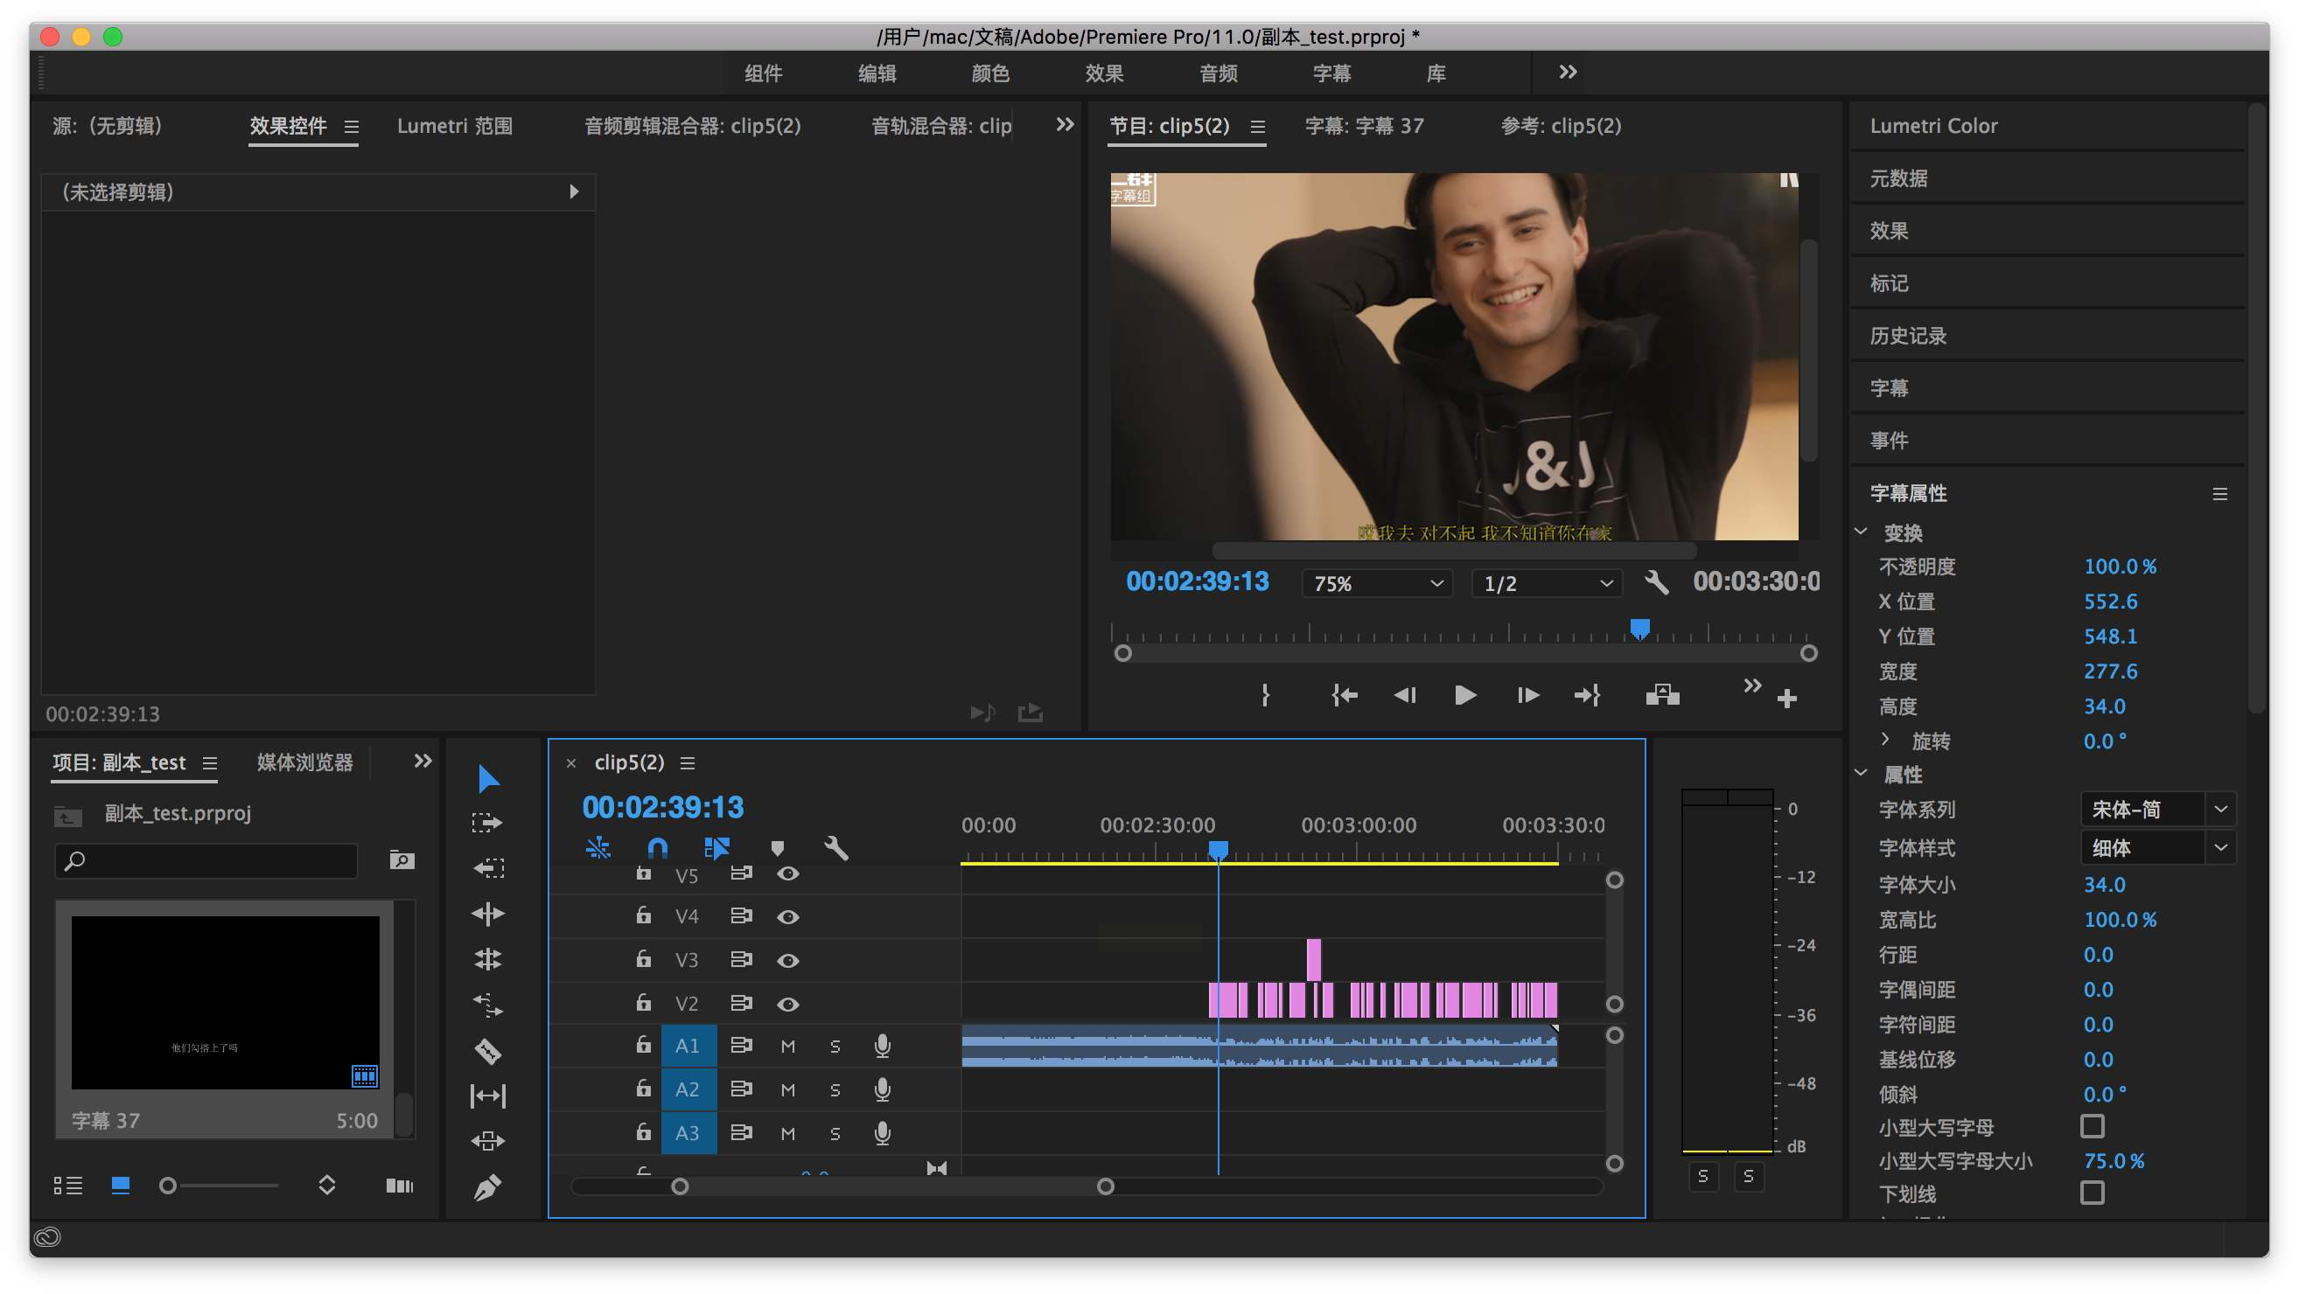The width and height of the screenshot is (2299, 1294).
Task: Open the 75% zoom level dropdown
Action: pyautogui.click(x=1375, y=583)
